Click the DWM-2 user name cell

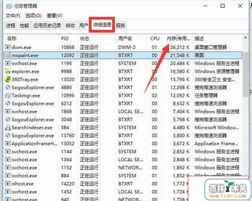[x=127, y=47]
